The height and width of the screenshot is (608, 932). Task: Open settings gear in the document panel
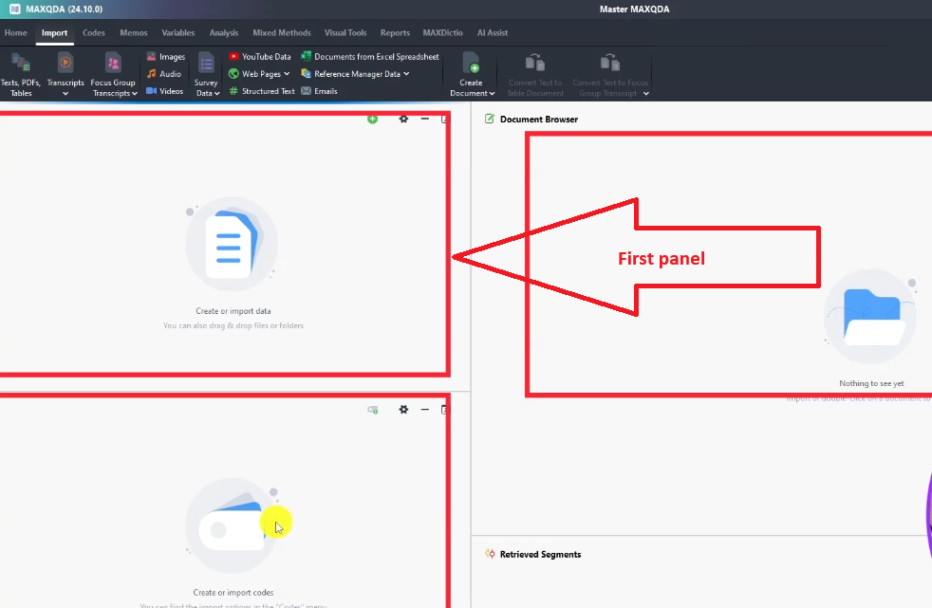tap(403, 119)
